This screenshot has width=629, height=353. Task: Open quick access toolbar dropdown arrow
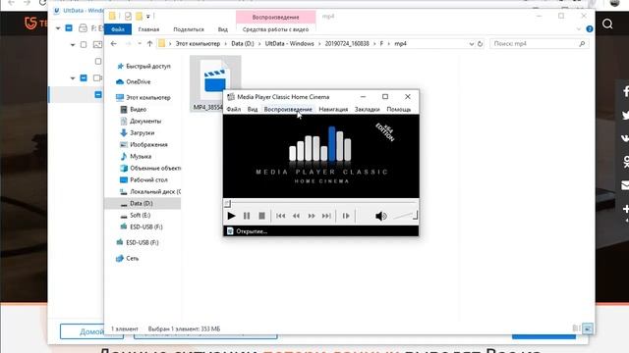tap(148, 17)
